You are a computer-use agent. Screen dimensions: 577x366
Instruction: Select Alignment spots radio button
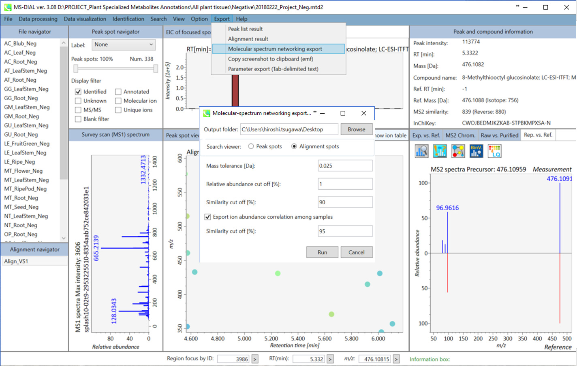[294, 146]
